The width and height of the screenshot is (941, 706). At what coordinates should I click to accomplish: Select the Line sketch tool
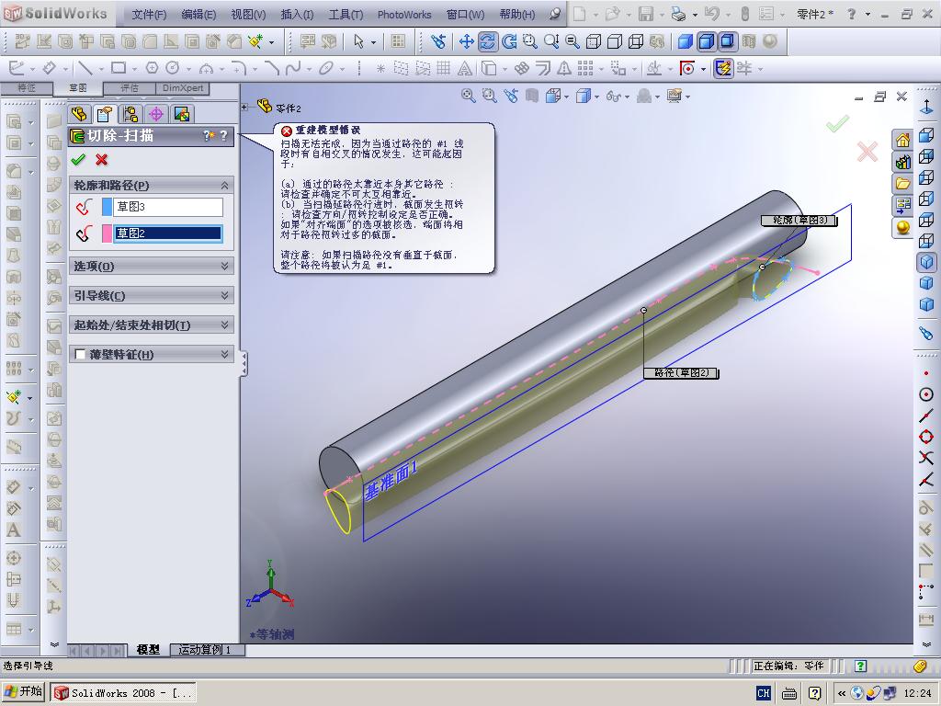85,68
